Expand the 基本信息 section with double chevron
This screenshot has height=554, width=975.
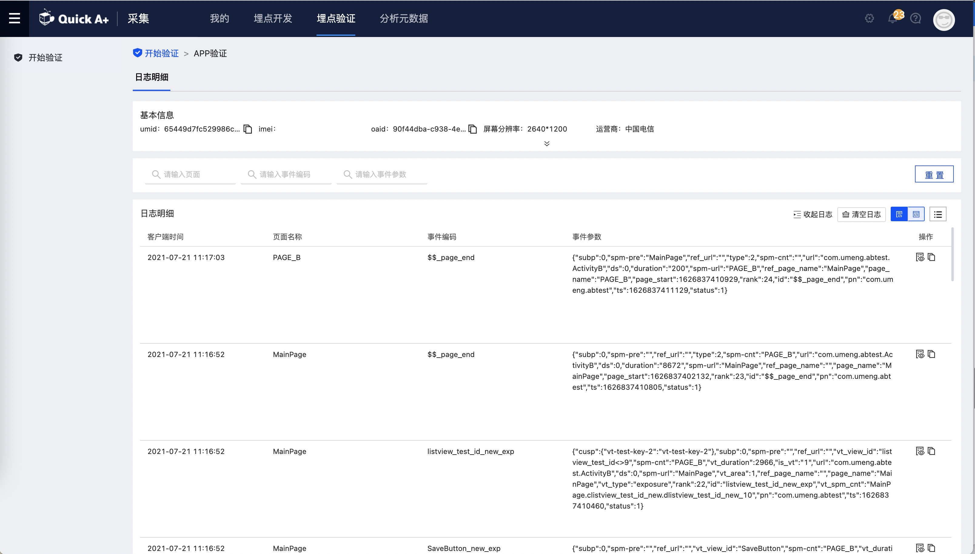(547, 143)
